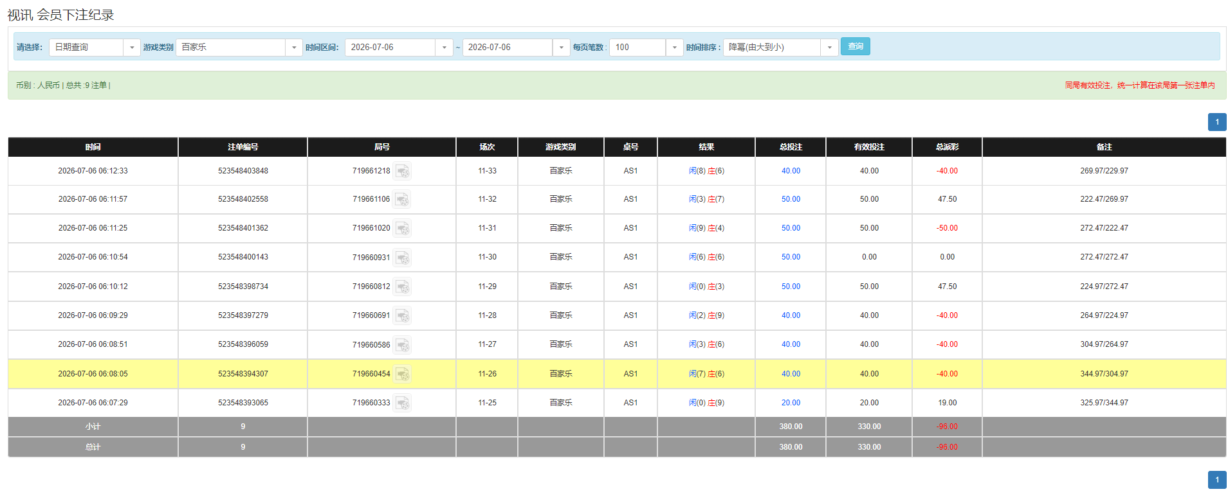Click the 时间 column header
1228x494 pixels.
93,147
